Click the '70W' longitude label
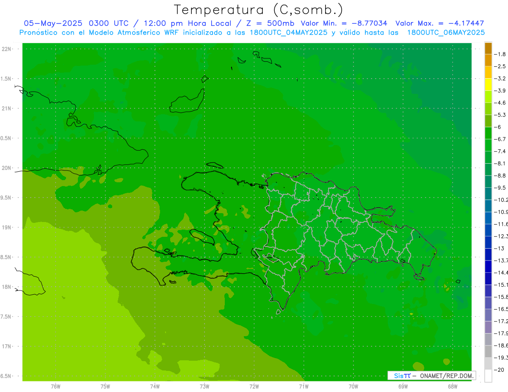The height and width of the screenshot is (392, 508). click(353, 386)
